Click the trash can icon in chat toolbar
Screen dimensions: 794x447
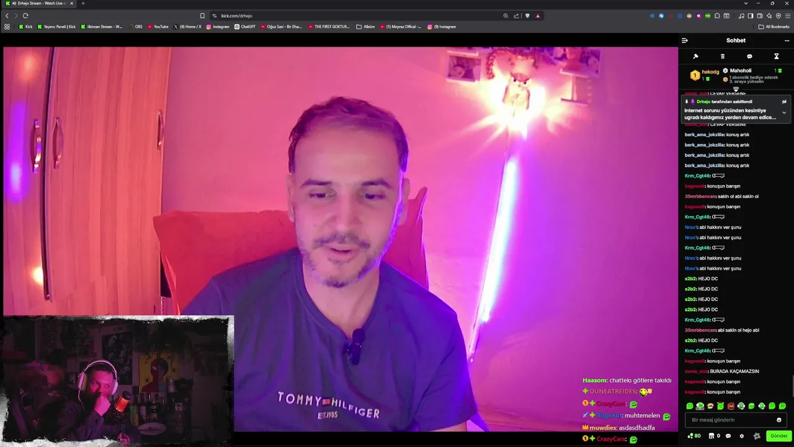pyautogui.click(x=723, y=56)
